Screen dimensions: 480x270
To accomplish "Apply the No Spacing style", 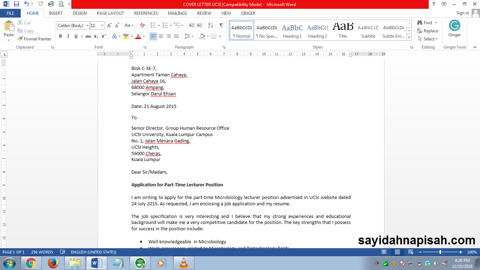I will 267,30.
